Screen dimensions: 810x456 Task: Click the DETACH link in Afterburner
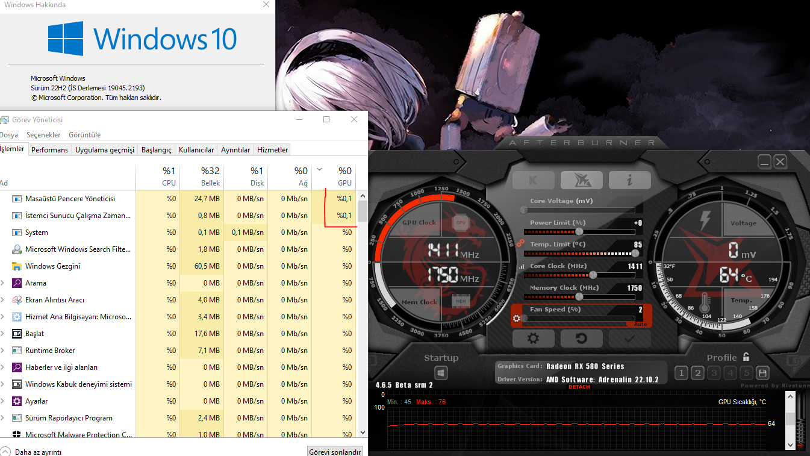coord(579,387)
